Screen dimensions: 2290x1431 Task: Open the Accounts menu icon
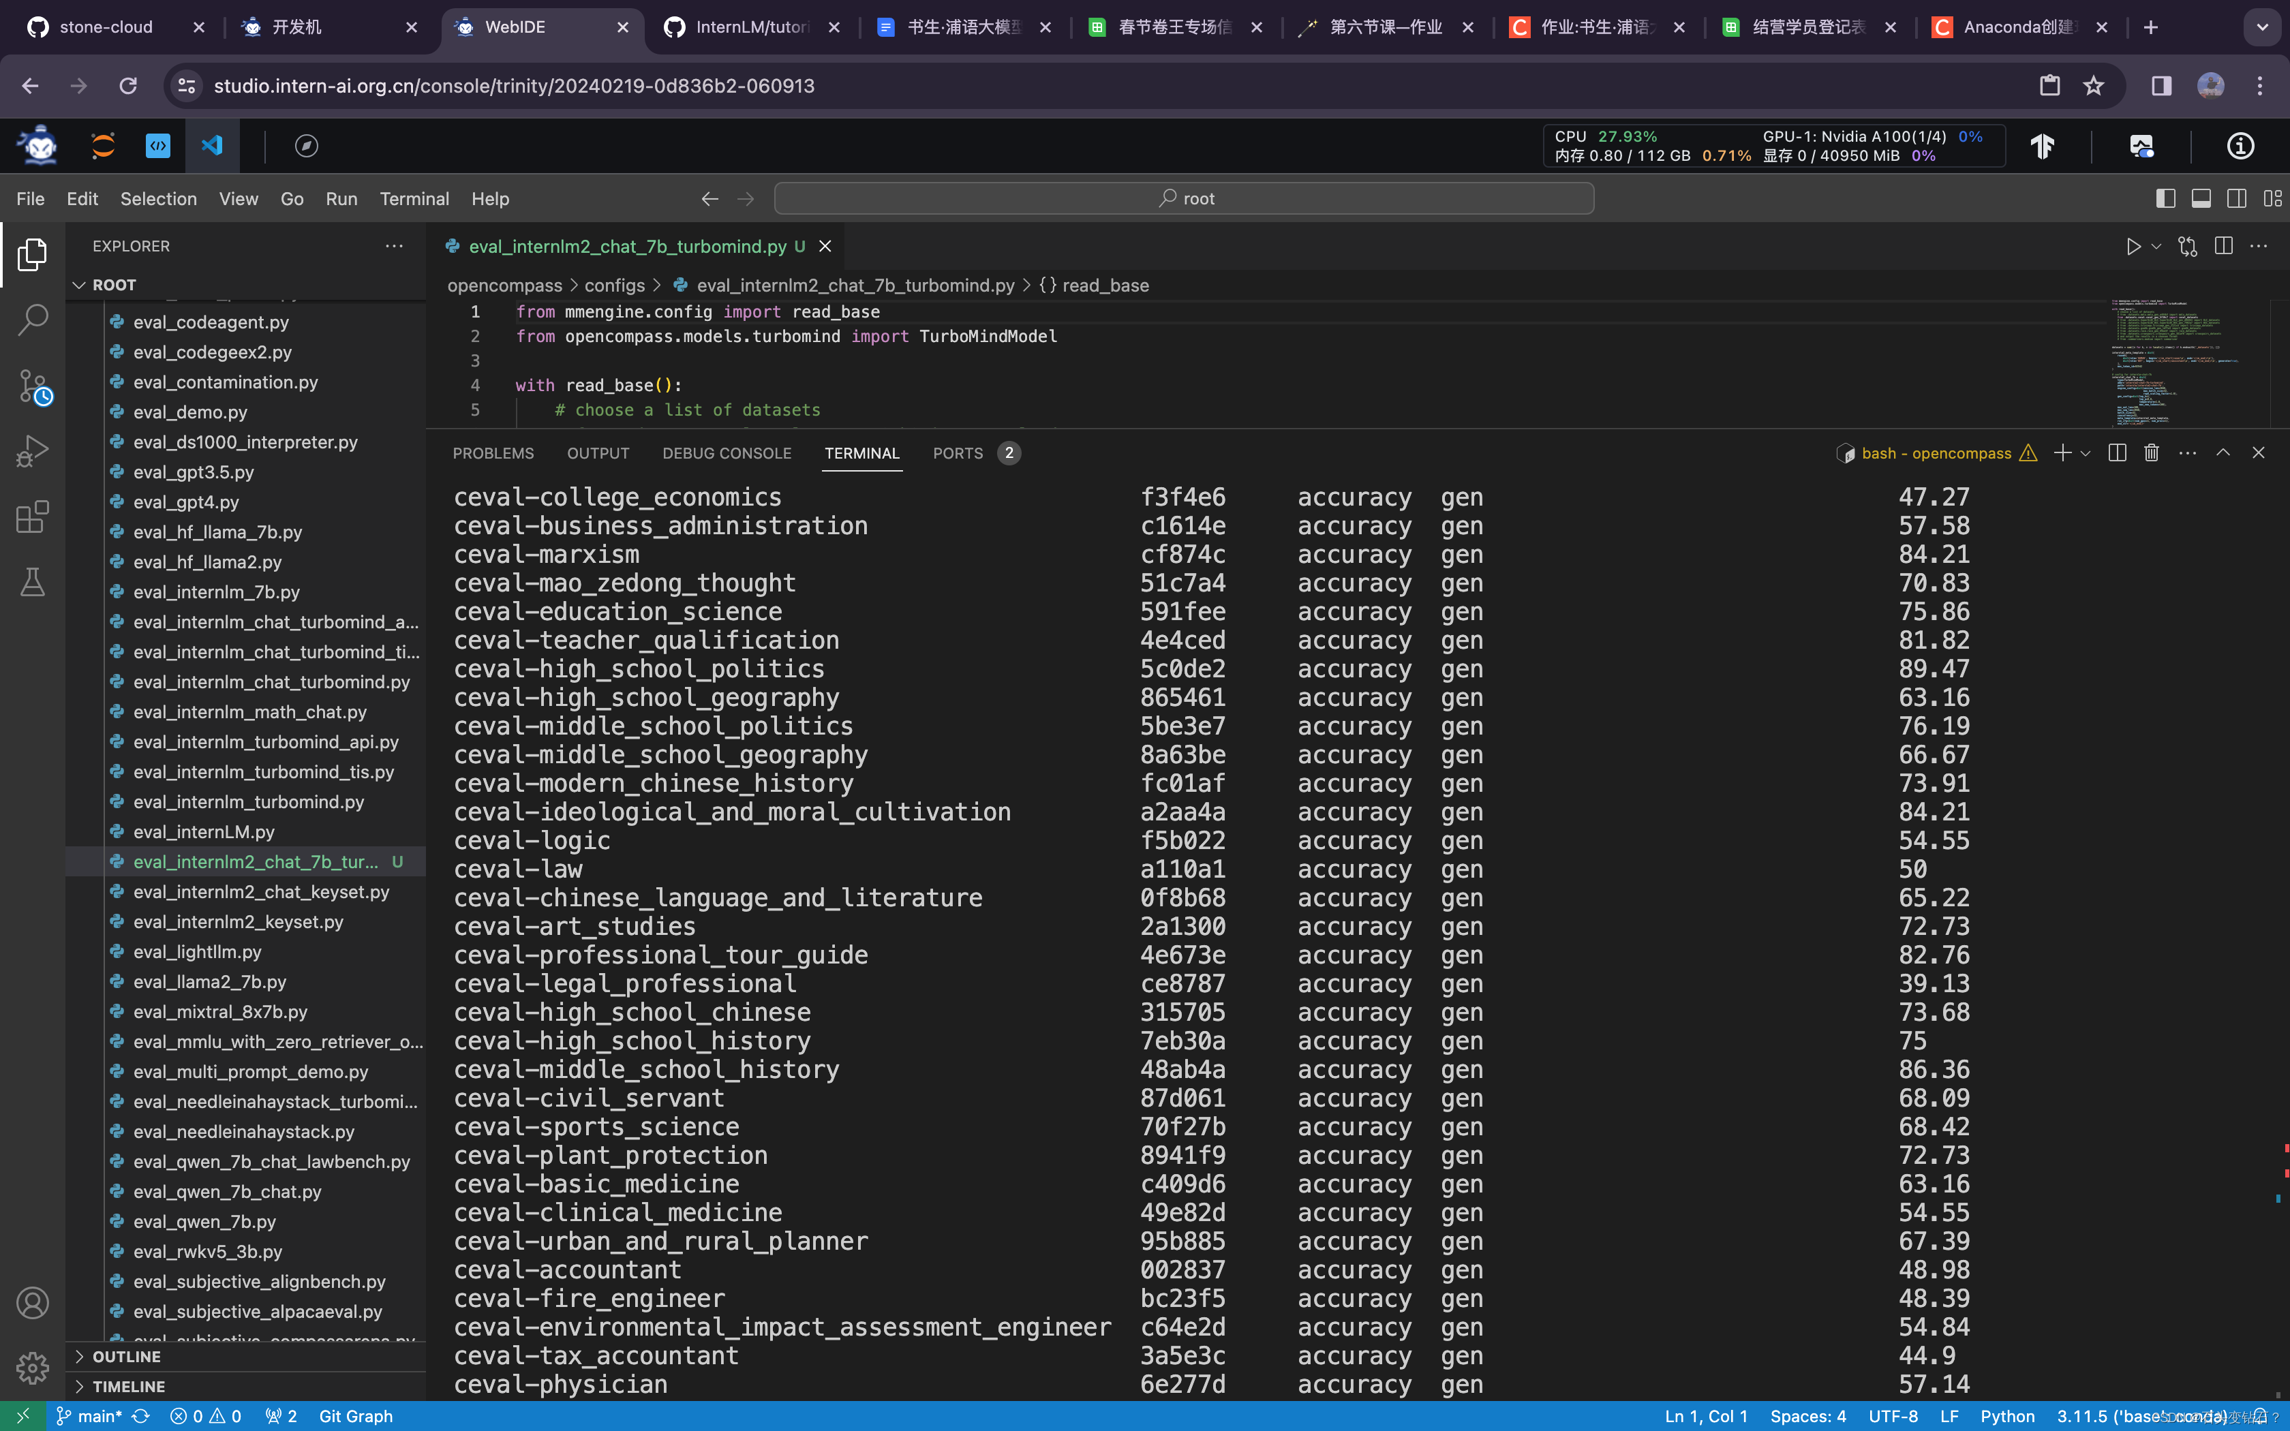click(x=32, y=1303)
